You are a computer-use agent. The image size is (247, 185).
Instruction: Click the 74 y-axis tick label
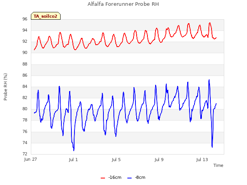(25, 143)
